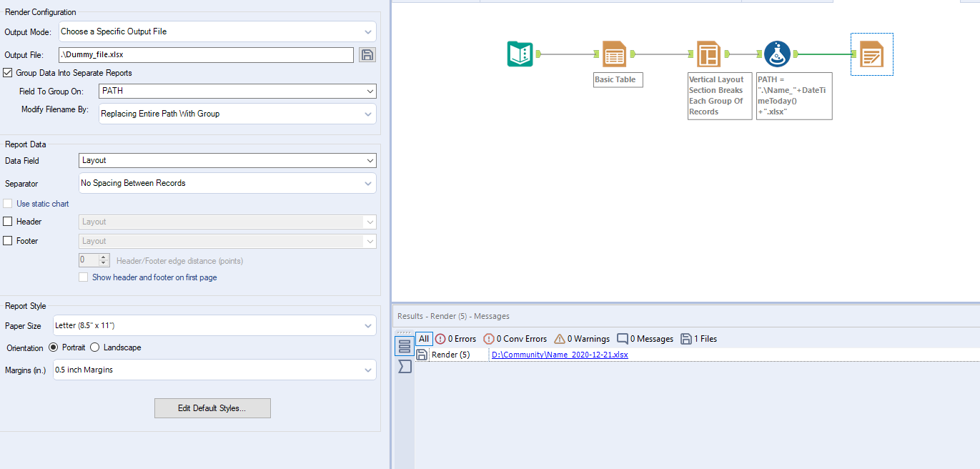Select the Basic Table tool on the canvas

coord(613,54)
